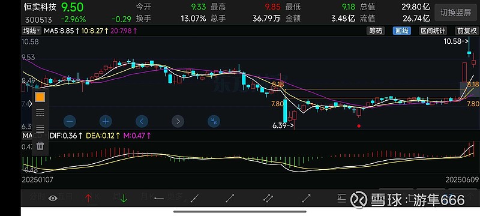Tap the collapse arrows circle button
480x216 pixels.
(214, 121)
